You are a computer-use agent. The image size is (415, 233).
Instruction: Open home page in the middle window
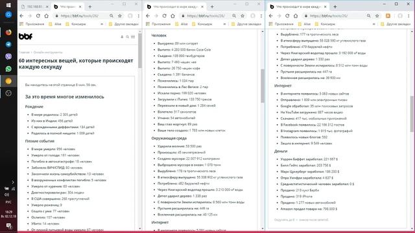coord(172,16)
